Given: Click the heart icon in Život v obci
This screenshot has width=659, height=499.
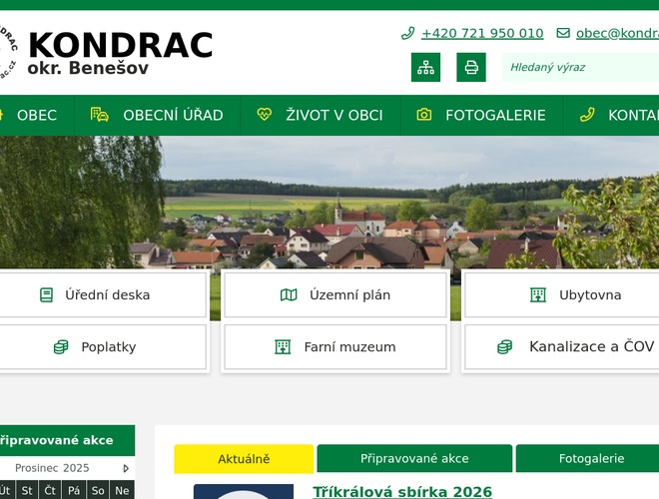Looking at the screenshot, I should point(265,115).
